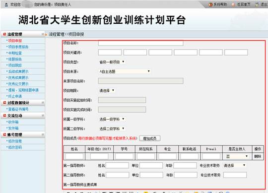Open 中期检查 in the sidebar
The width and height of the screenshot is (268, 193).
point(15,53)
